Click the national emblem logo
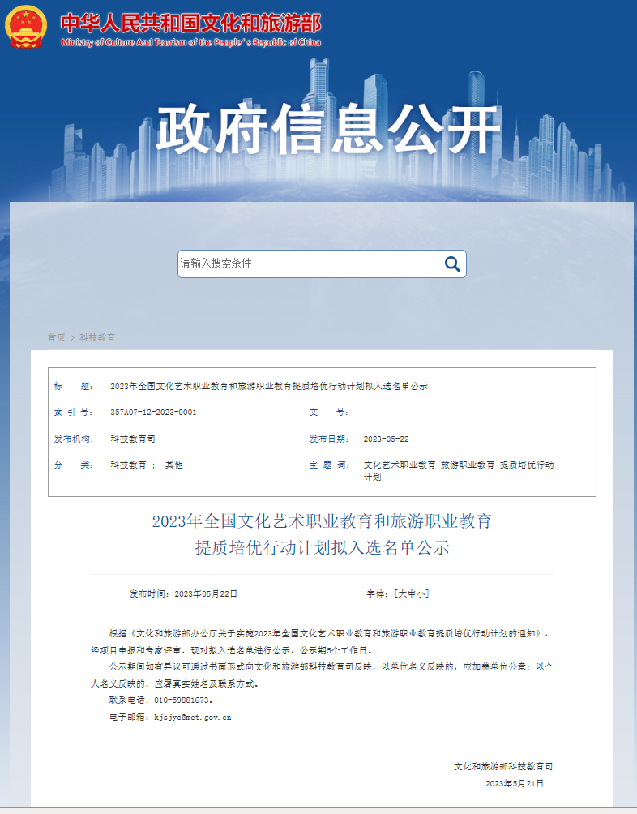The height and width of the screenshot is (814, 637). point(27,27)
